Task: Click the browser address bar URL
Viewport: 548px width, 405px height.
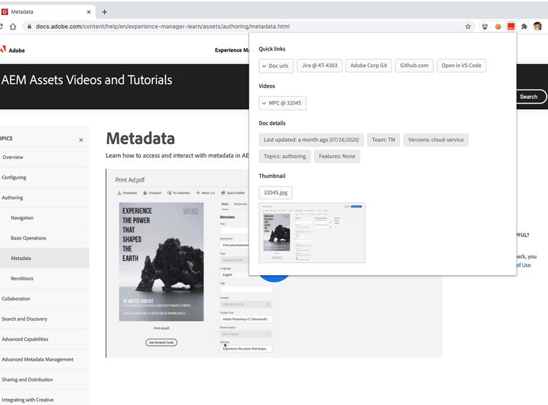Action: (x=163, y=26)
